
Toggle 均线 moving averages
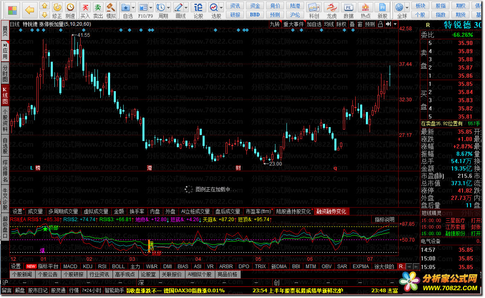click(x=329, y=24)
